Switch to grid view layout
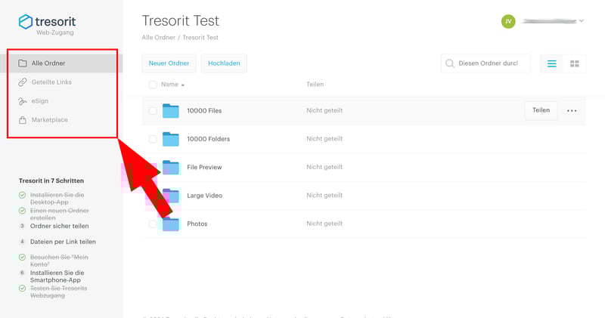605x318 pixels. pos(574,63)
